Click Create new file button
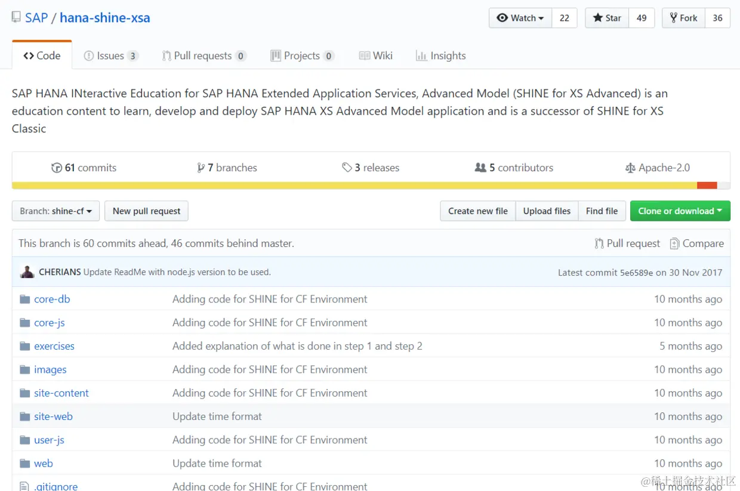Viewport: 740px width, 491px height. 478,211
